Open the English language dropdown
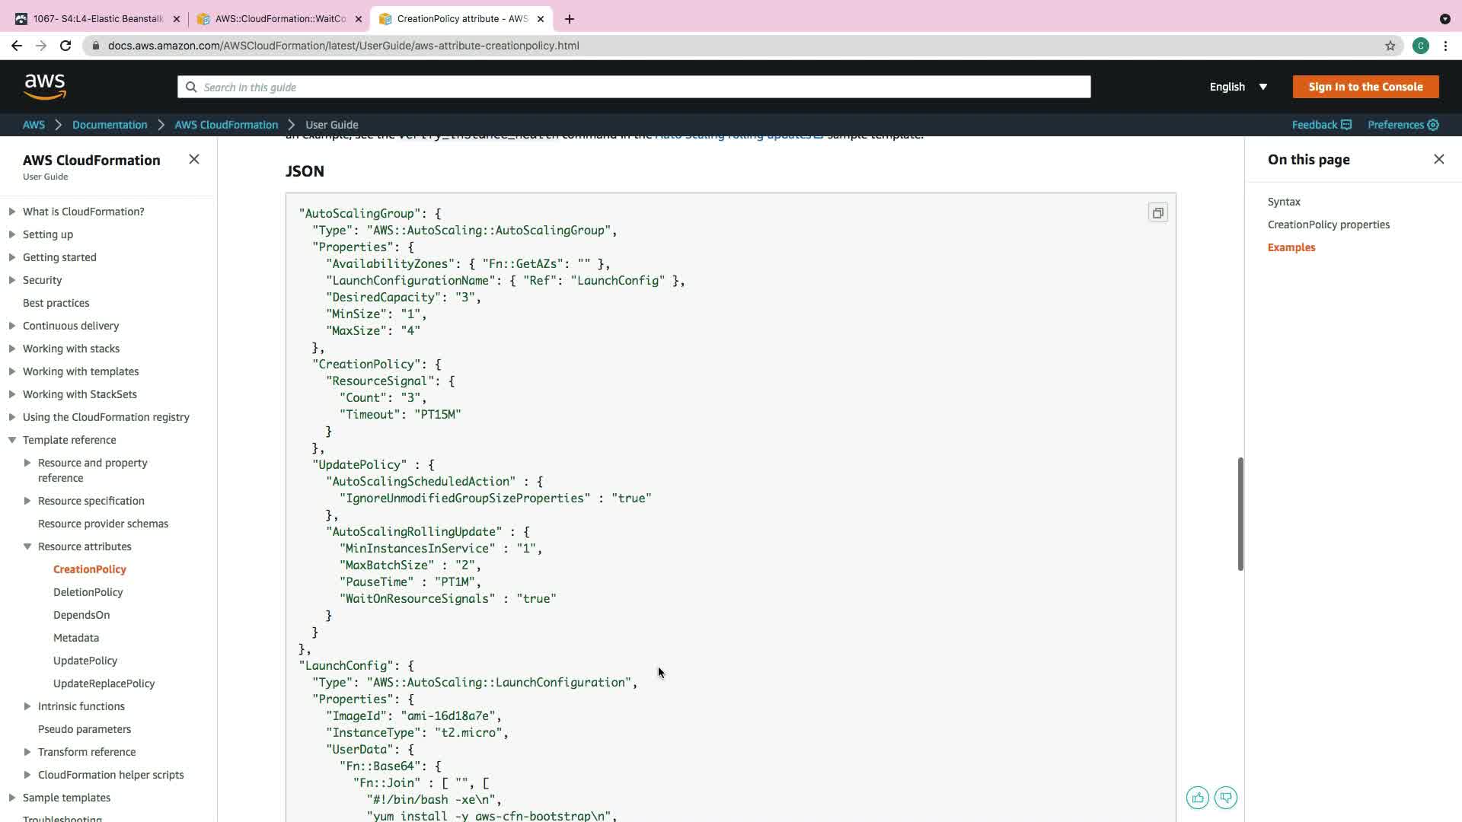 [1238, 87]
